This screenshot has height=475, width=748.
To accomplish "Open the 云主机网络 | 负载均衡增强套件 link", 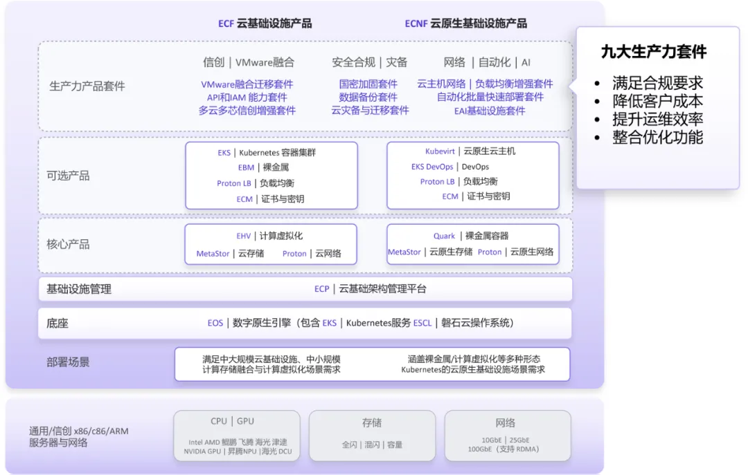I will tap(485, 84).
